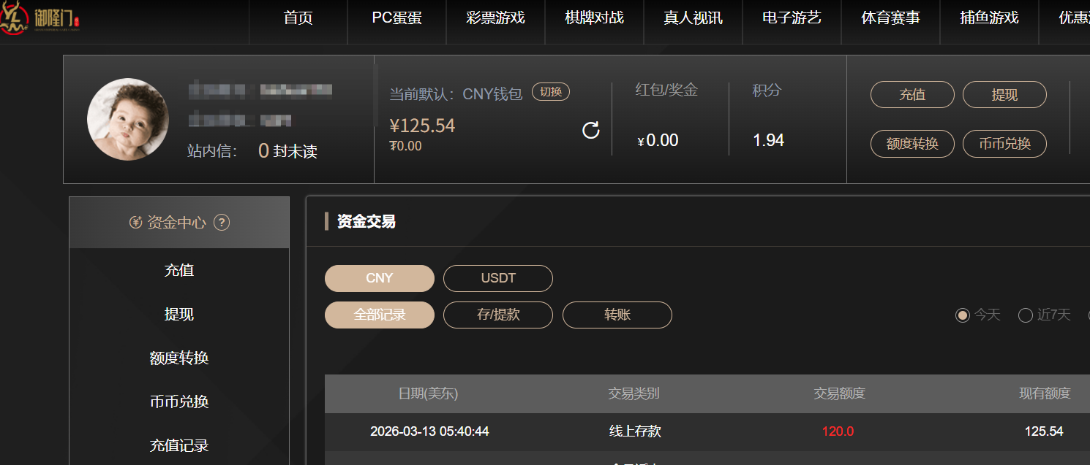Filter records by 存/提款

click(497, 315)
